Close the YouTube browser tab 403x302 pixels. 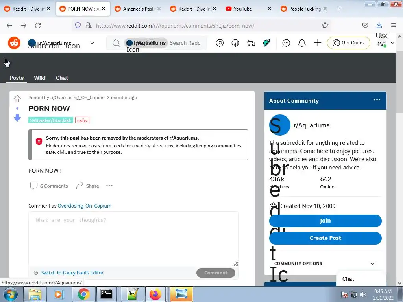click(269, 9)
